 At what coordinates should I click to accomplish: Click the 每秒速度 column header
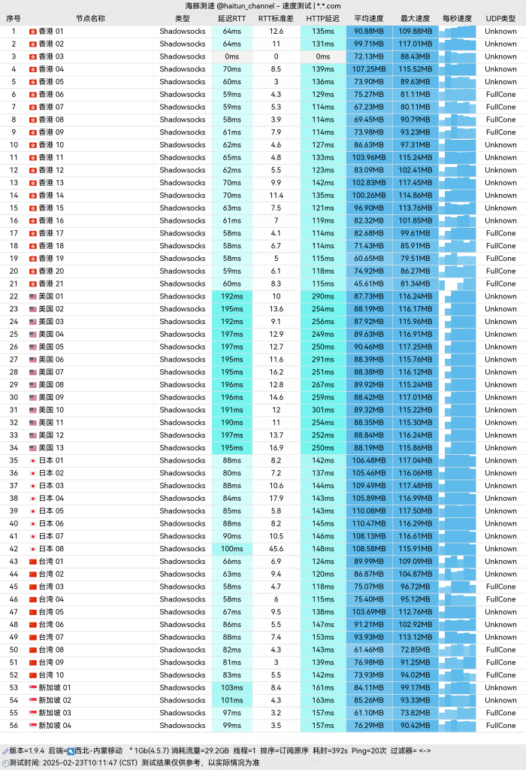pyautogui.click(x=458, y=19)
